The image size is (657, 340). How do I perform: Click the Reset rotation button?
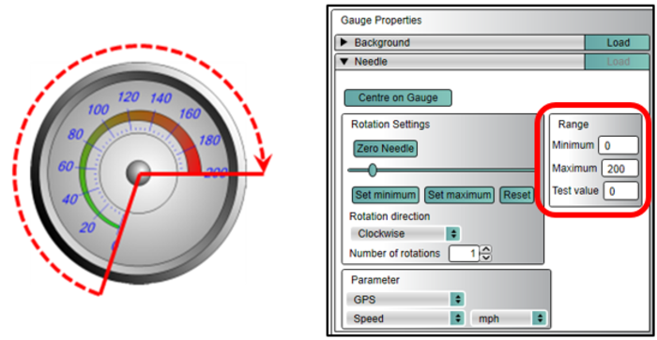pyautogui.click(x=516, y=195)
